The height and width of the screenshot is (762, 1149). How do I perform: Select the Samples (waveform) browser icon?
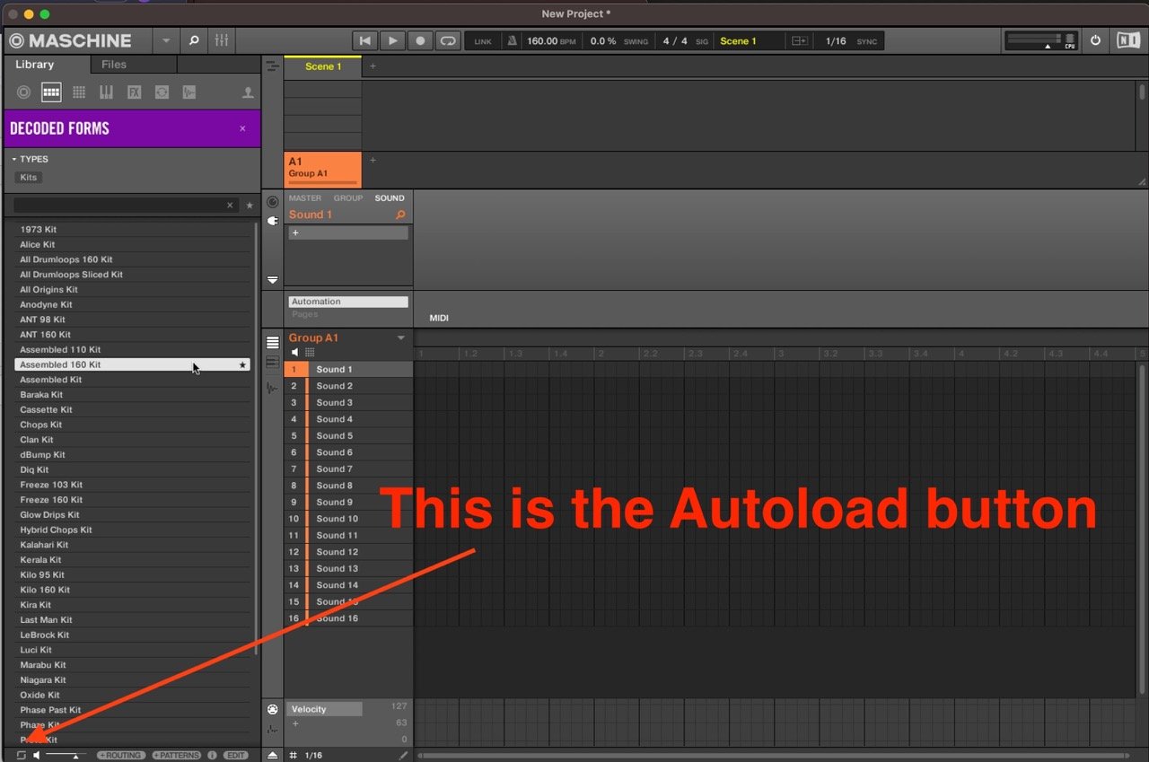pyautogui.click(x=189, y=92)
